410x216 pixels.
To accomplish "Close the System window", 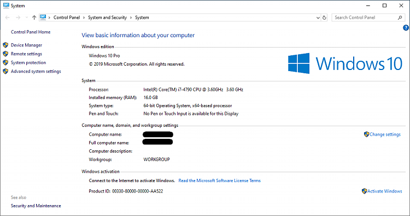I will click(401, 5).
